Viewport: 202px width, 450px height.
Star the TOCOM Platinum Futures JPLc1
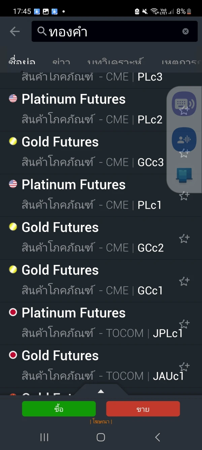click(184, 324)
